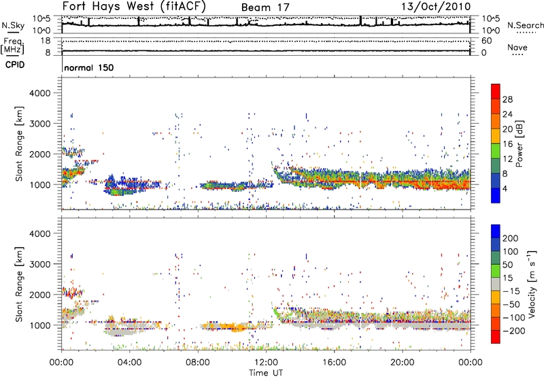Click '1000' on the Velocity panel range axis
Screen dimensions: 544x377
pyautogui.click(x=40, y=325)
